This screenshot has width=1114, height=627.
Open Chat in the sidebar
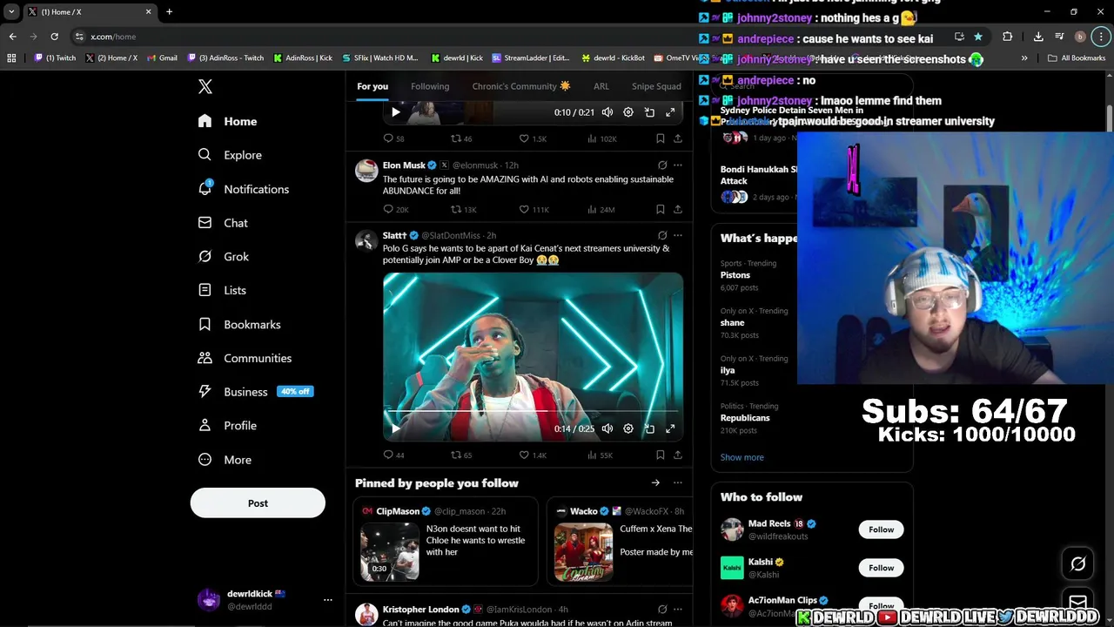click(223, 223)
